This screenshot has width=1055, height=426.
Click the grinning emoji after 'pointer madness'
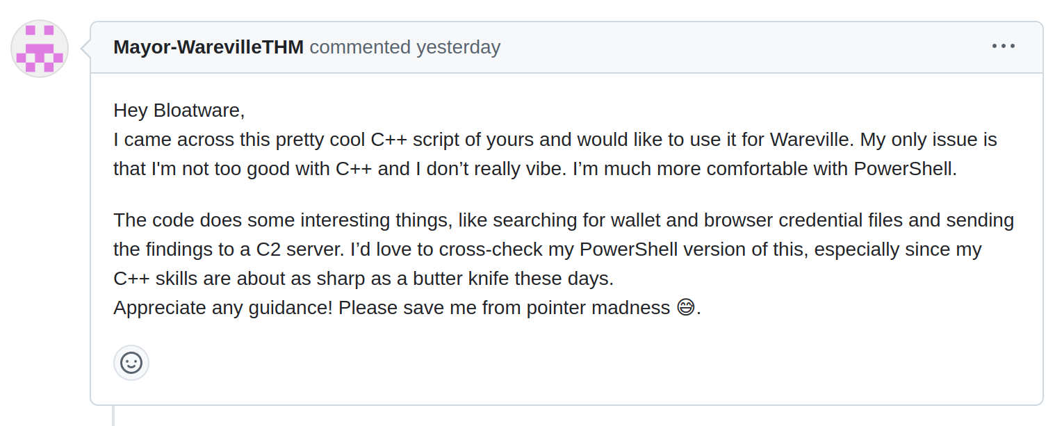(x=685, y=307)
